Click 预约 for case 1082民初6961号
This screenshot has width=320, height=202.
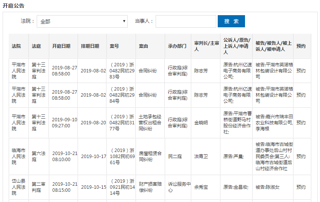(x=301, y=157)
